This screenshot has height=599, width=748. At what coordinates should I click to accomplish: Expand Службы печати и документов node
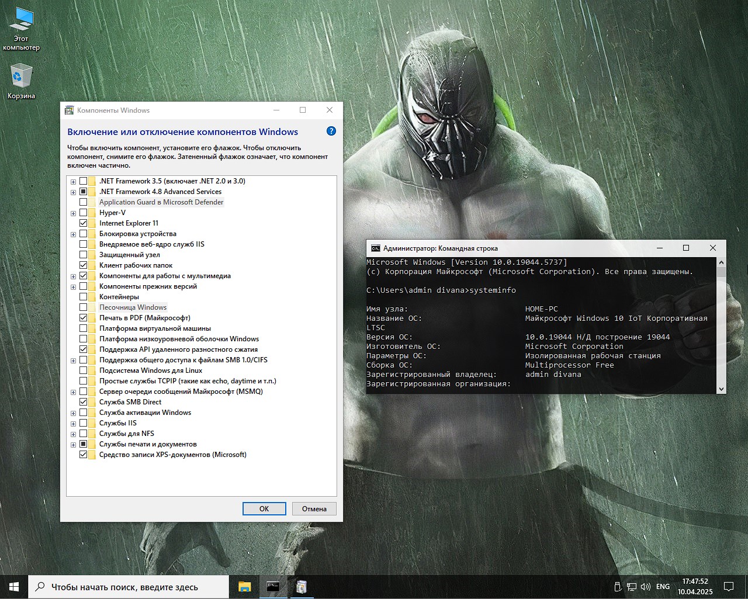pyautogui.click(x=74, y=445)
